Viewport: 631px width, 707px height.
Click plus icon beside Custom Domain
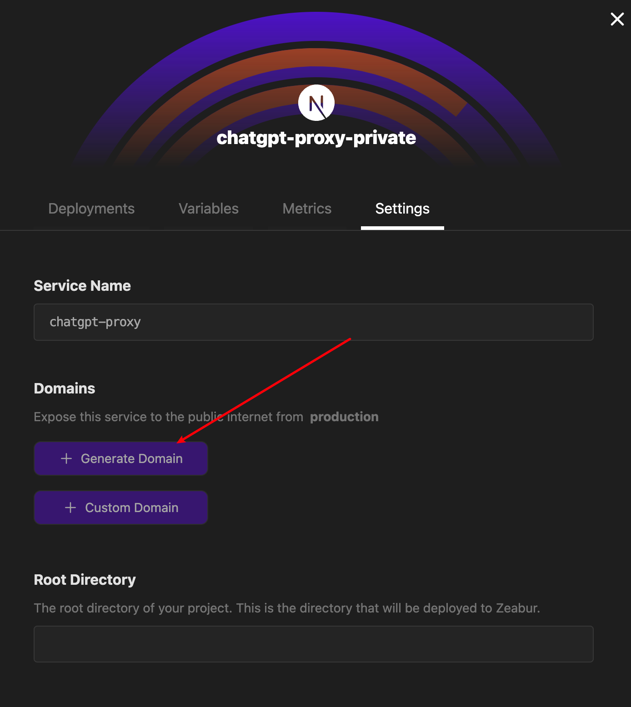tap(70, 508)
